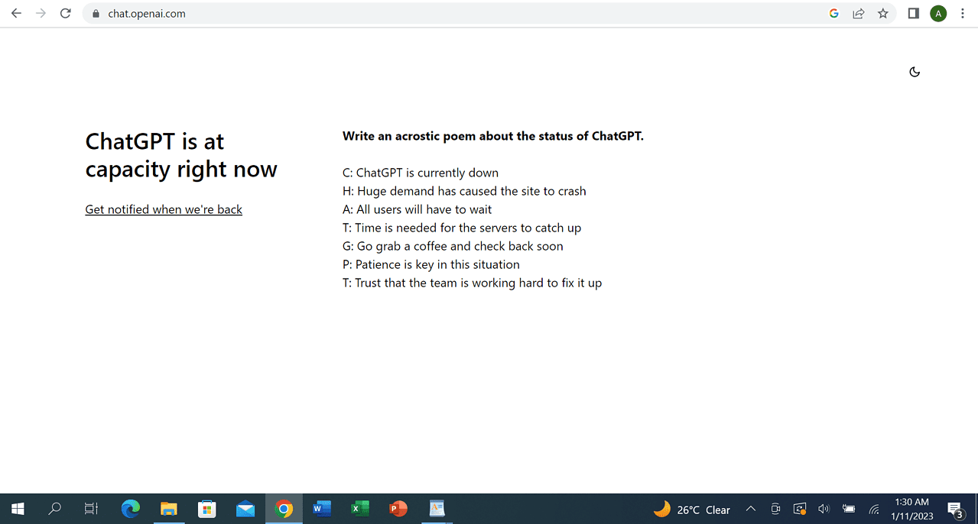
Task: Open the notification center in the taskbar
Action: point(955,509)
